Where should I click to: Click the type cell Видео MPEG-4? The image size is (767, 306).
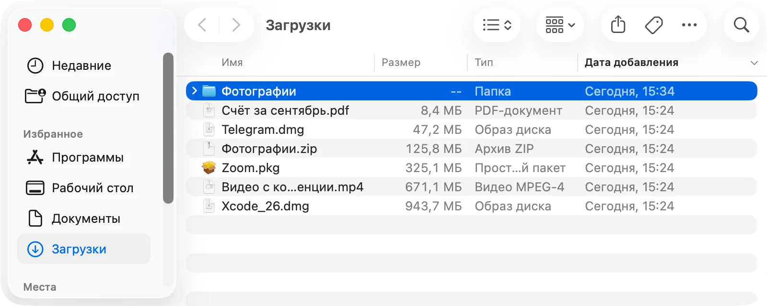tap(520, 187)
